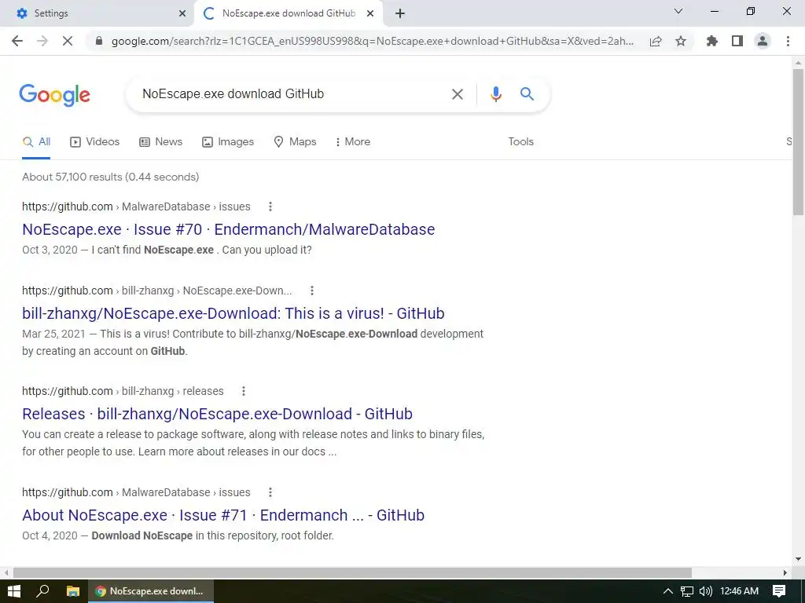Open options for Issue #71 result
The image size is (805, 603).
point(270,492)
